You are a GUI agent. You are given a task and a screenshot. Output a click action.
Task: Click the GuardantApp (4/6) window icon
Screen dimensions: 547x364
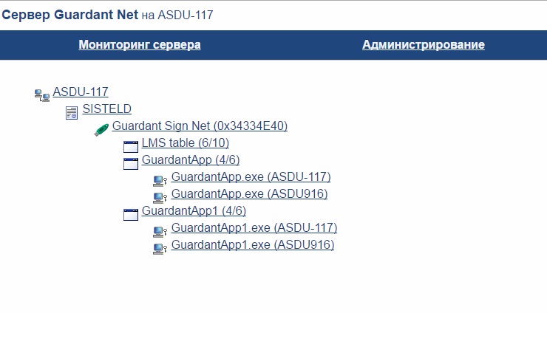point(131,163)
